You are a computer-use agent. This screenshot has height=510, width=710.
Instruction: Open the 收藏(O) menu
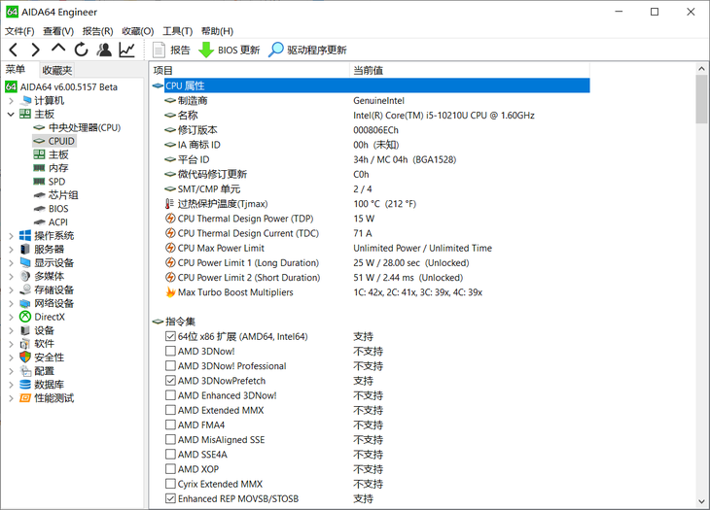[138, 31]
